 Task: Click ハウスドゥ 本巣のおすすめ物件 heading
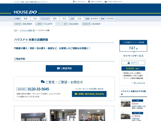click(133, 93)
